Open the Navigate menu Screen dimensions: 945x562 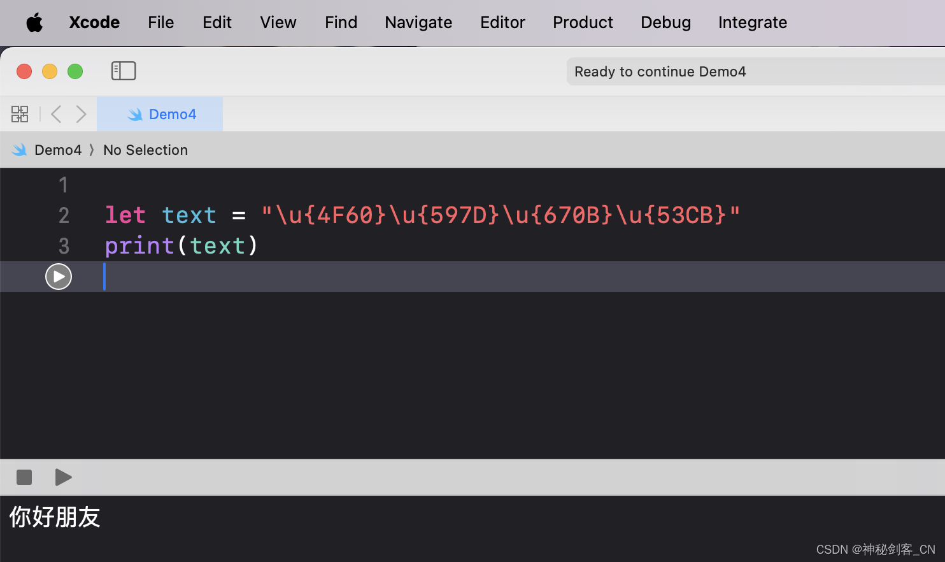click(418, 22)
